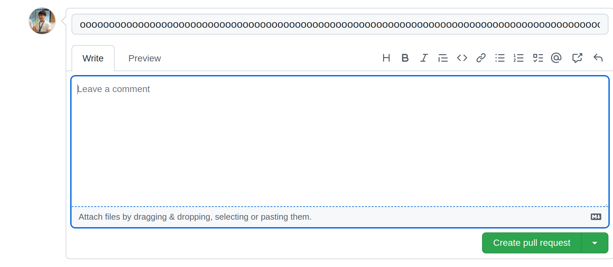Apply italic formatting in the toolbar
Screen dimensions: 613x267
pyautogui.click(x=424, y=58)
